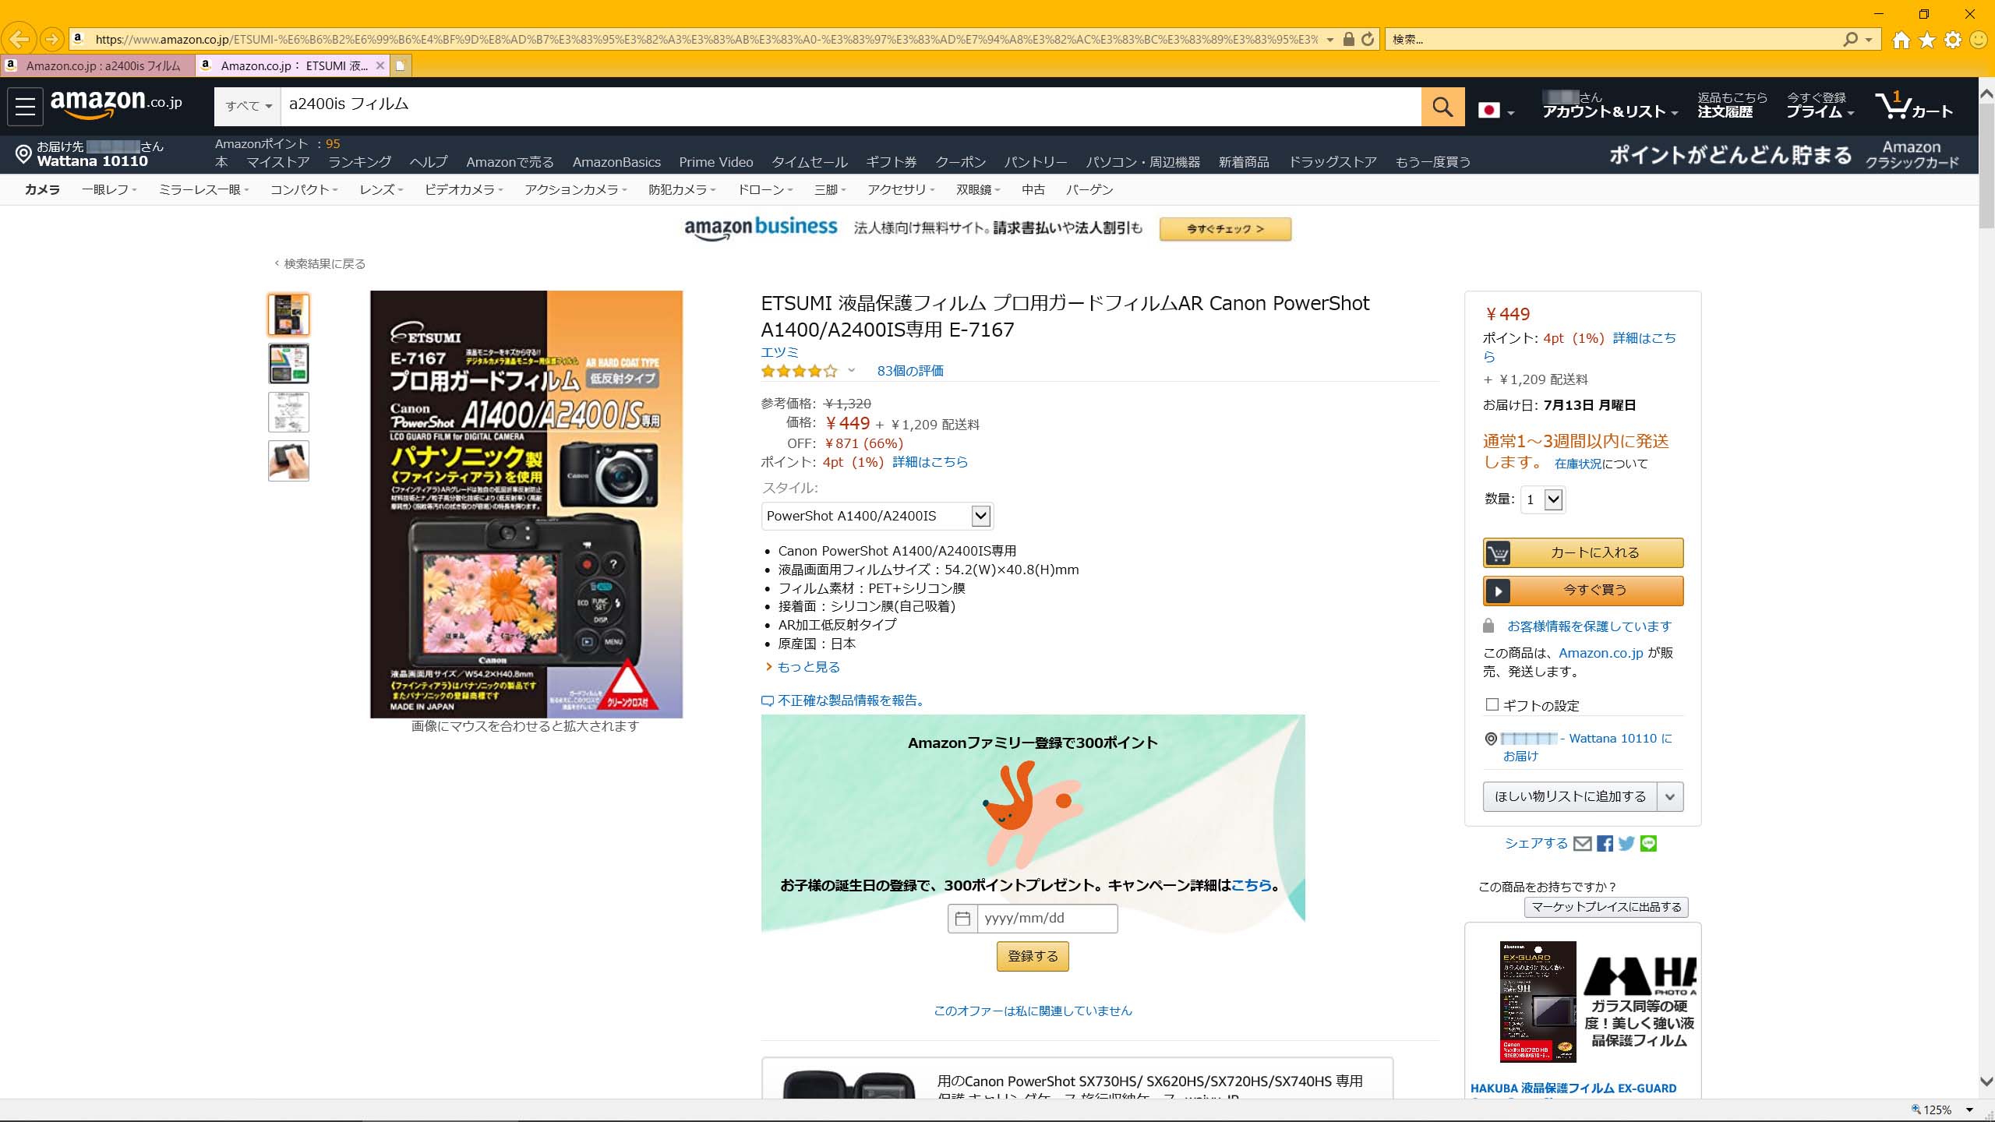Open the 数量 quantity dropdown
This screenshot has height=1122, width=1995.
(x=1544, y=499)
